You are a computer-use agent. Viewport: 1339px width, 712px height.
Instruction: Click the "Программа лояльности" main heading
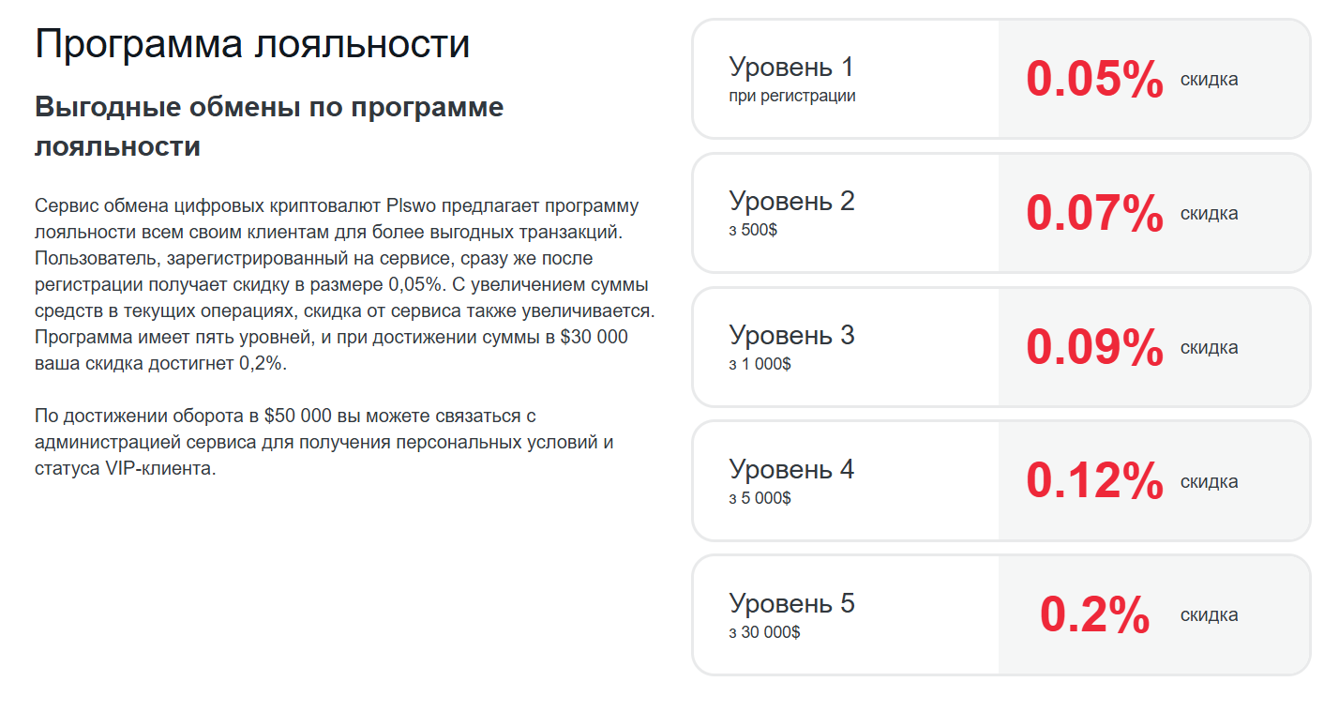(x=252, y=44)
